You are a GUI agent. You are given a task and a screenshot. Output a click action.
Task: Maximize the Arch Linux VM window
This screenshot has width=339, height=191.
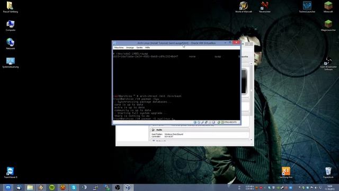pos(230,42)
